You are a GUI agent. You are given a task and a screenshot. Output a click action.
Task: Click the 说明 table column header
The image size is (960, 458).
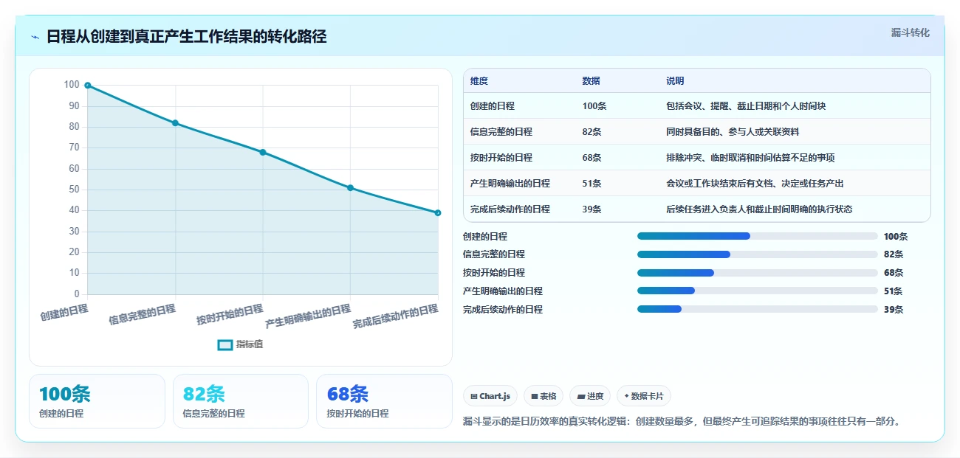(x=675, y=81)
